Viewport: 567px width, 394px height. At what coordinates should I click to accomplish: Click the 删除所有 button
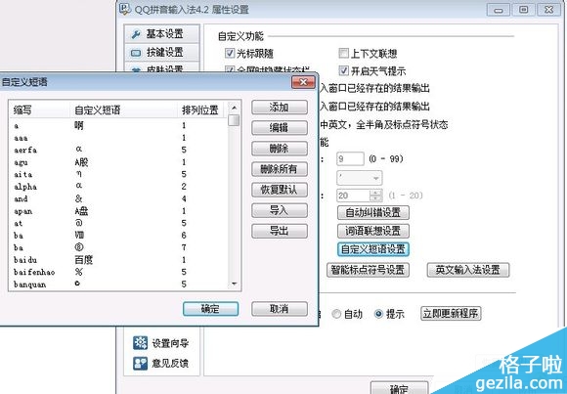coord(280,169)
